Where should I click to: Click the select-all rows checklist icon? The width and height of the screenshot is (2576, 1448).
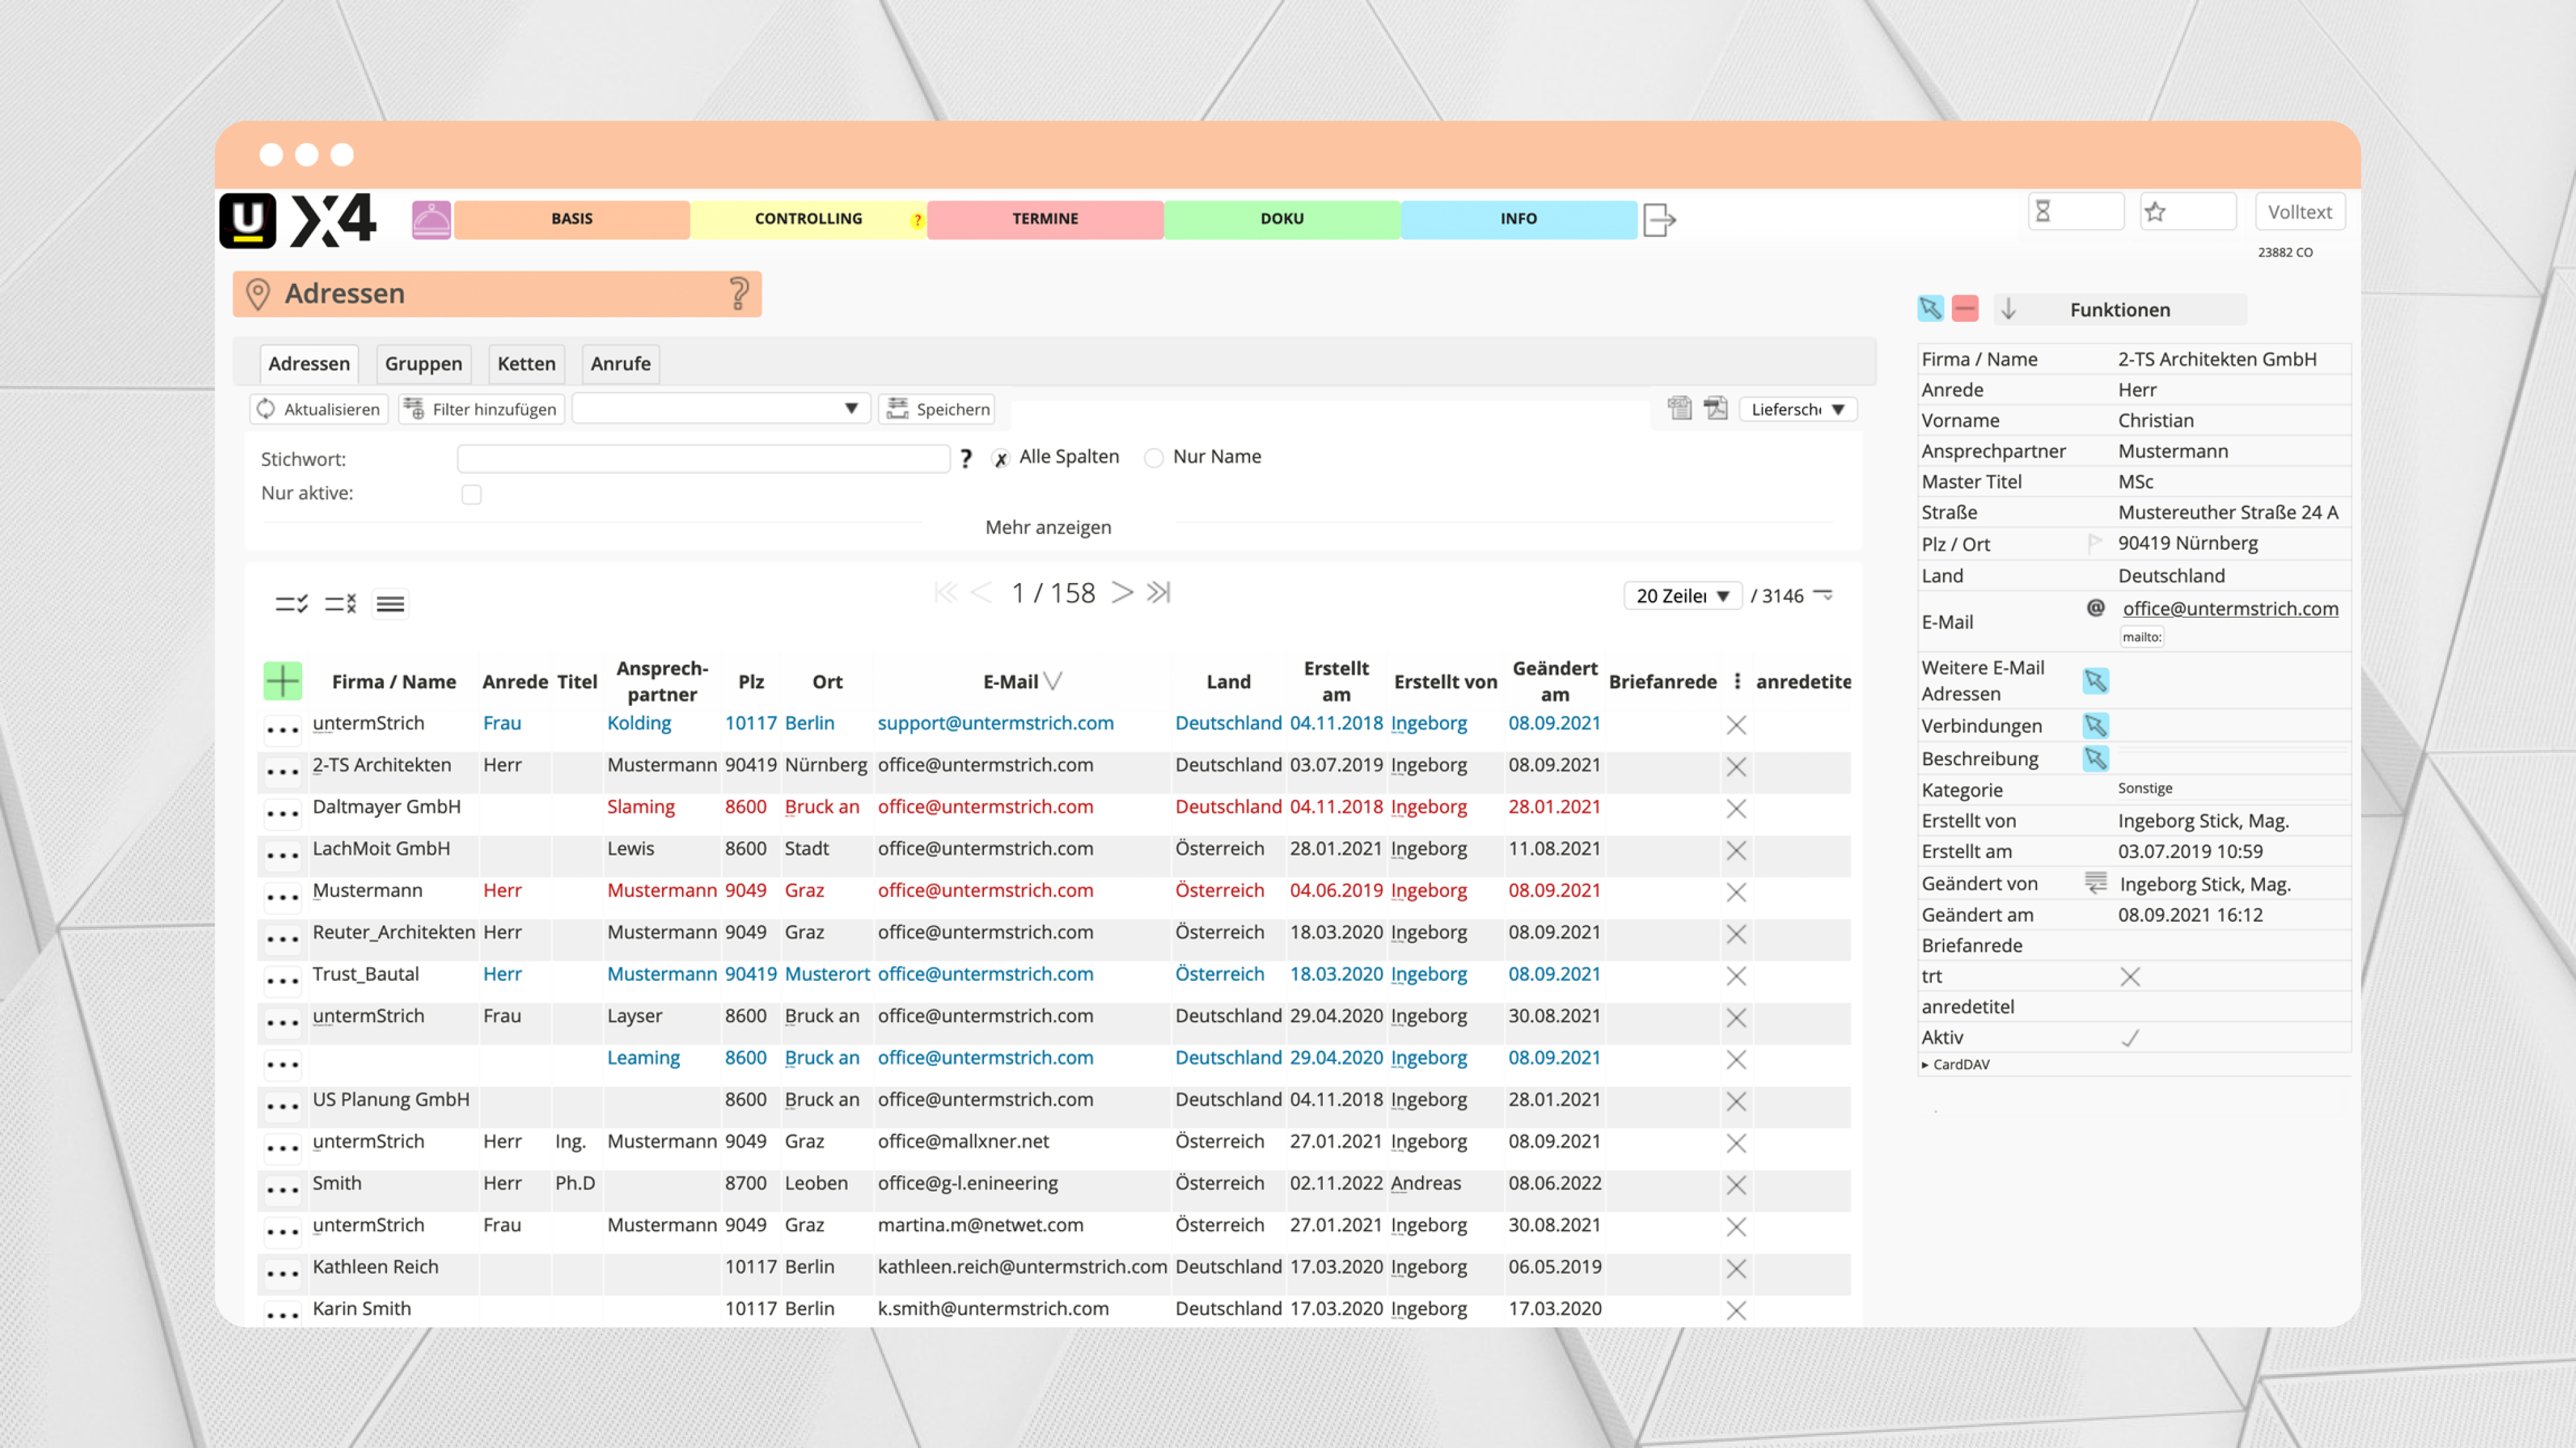(291, 604)
